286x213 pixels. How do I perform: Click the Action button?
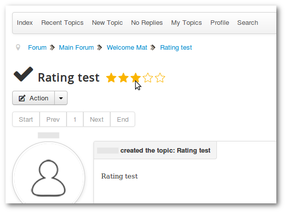point(34,98)
